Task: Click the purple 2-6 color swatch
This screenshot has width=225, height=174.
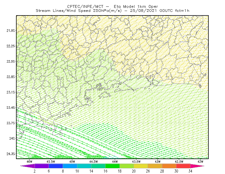Action: [x=42, y=166]
